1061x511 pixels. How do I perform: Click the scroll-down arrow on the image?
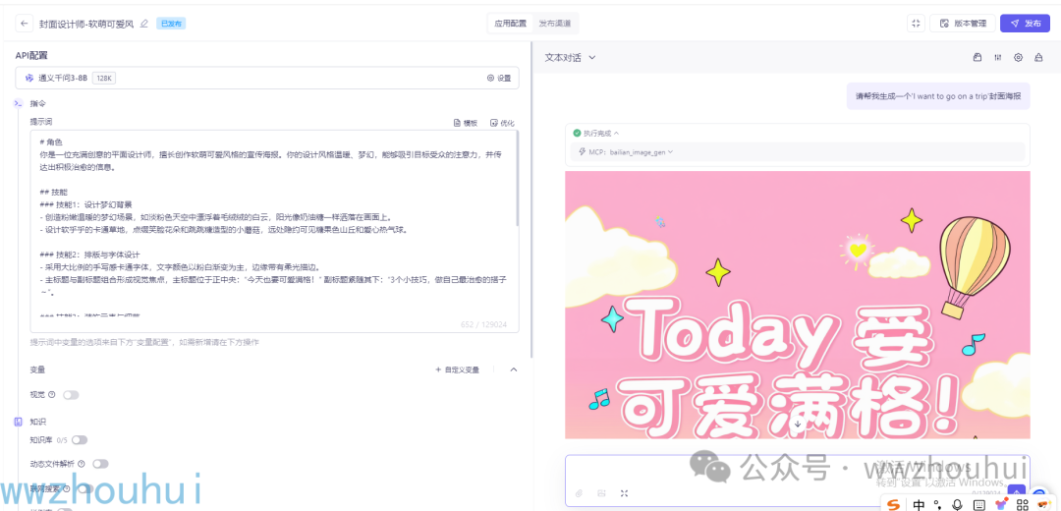pos(798,424)
